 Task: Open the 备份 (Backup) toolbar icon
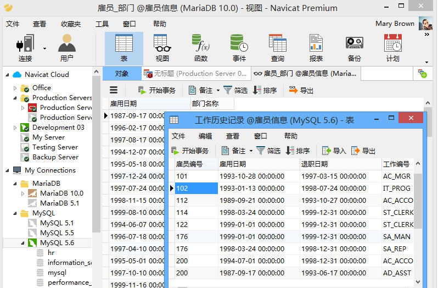(354, 48)
